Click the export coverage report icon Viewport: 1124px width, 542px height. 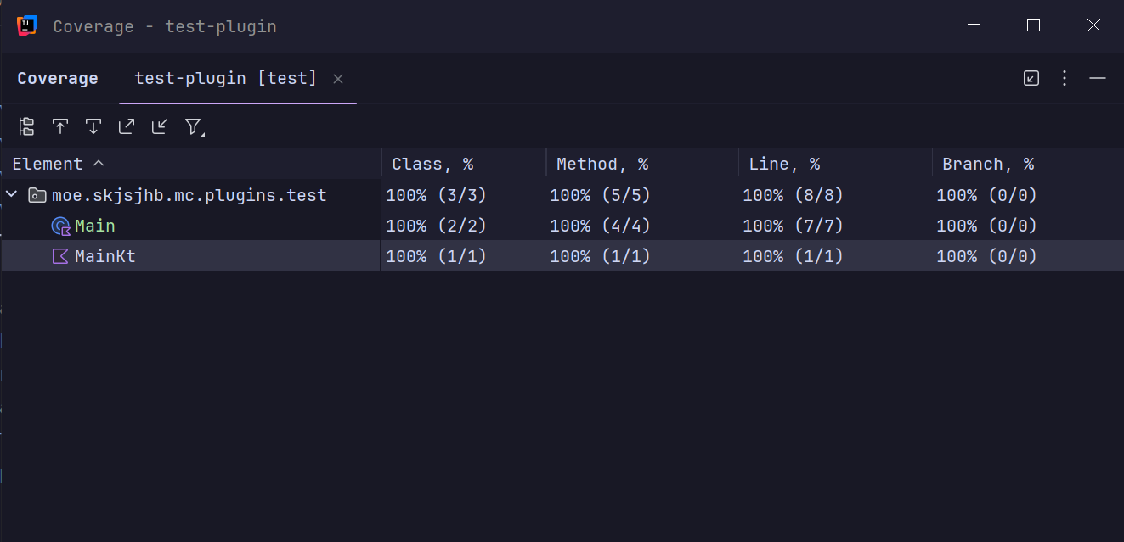pyautogui.click(x=127, y=126)
